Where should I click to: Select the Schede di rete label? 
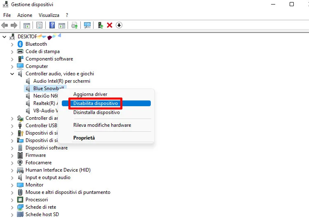click(41, 207)
